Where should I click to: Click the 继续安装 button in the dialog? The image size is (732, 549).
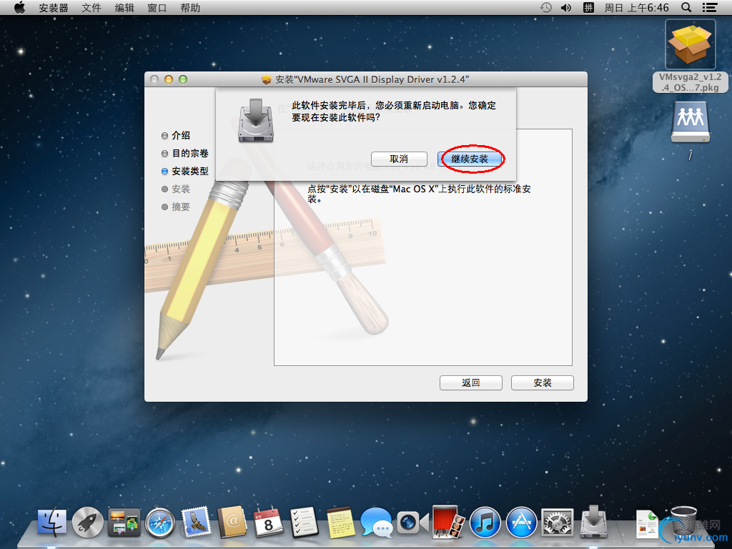tap(470, 159)
